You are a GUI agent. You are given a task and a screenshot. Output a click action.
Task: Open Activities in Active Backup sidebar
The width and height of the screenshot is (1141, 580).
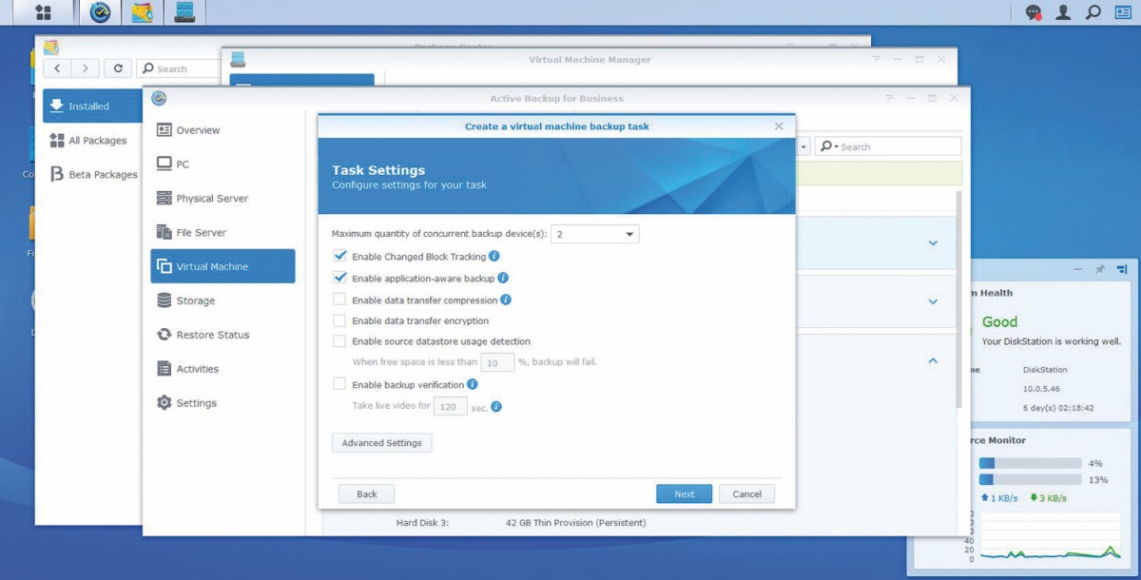pyautogui.click(x=222, y=370)
